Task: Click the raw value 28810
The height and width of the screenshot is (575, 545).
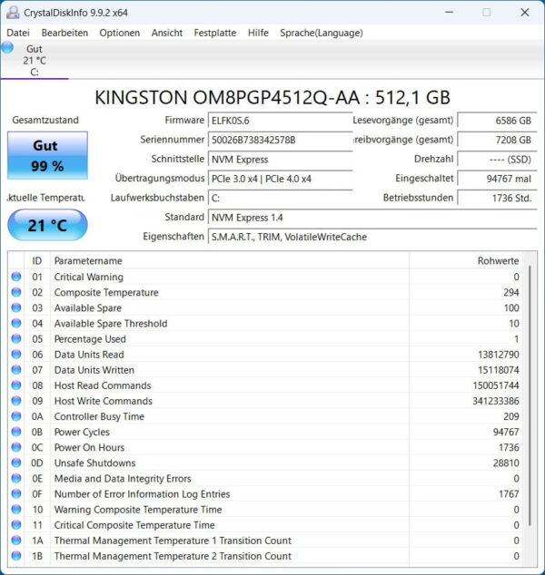Action: tap(506, 463)
